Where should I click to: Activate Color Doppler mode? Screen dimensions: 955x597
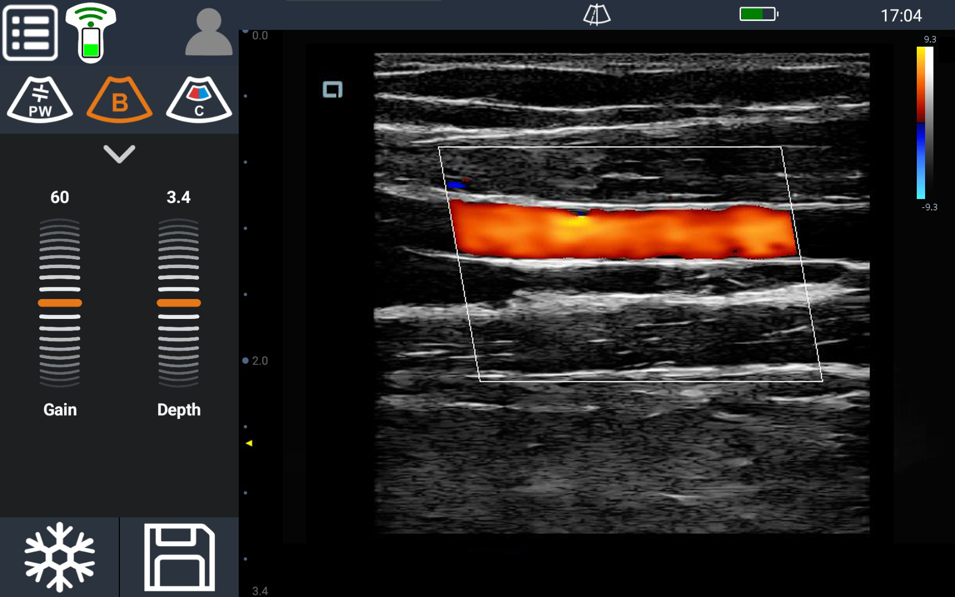pyautogui.click(x=199, y=99)
